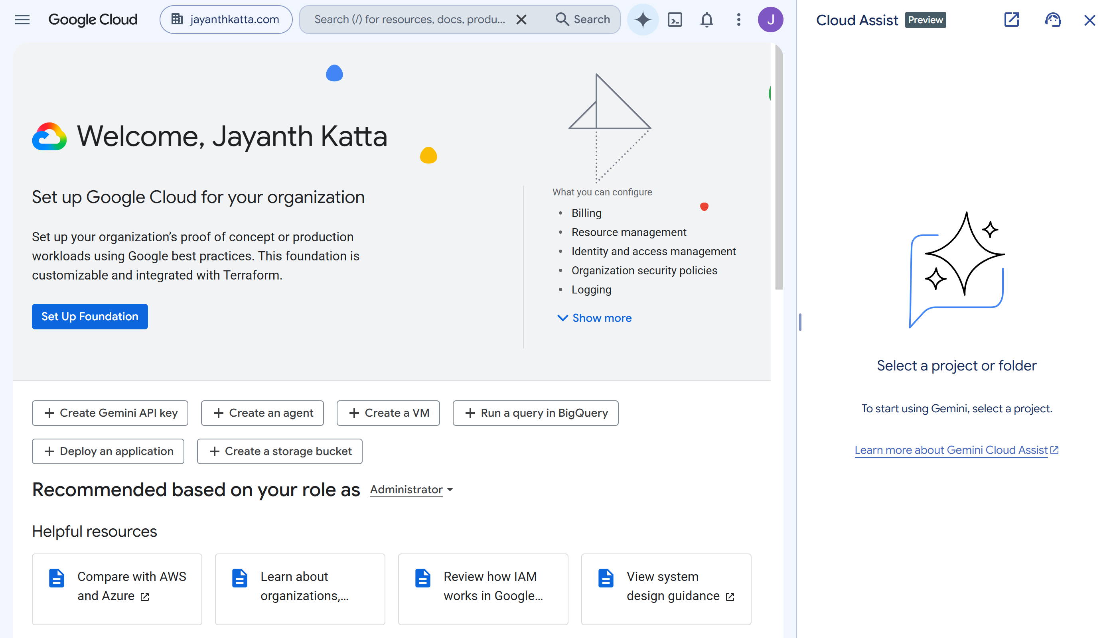Clear the search box with the X icon

521,20
